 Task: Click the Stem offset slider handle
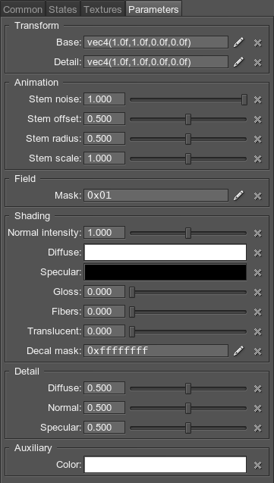click(x=188, y=119)
